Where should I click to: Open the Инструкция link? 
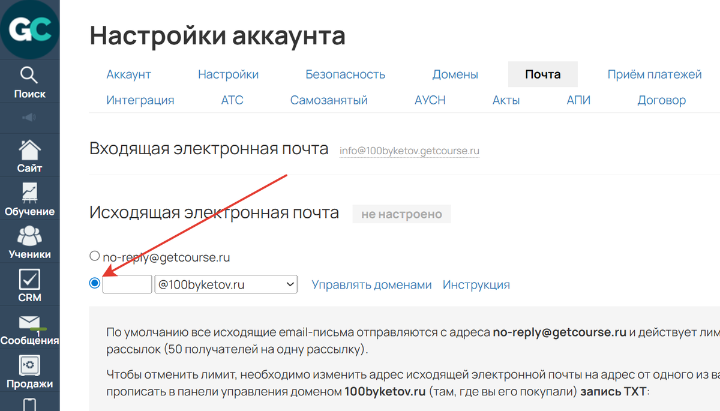click(476, 284)
